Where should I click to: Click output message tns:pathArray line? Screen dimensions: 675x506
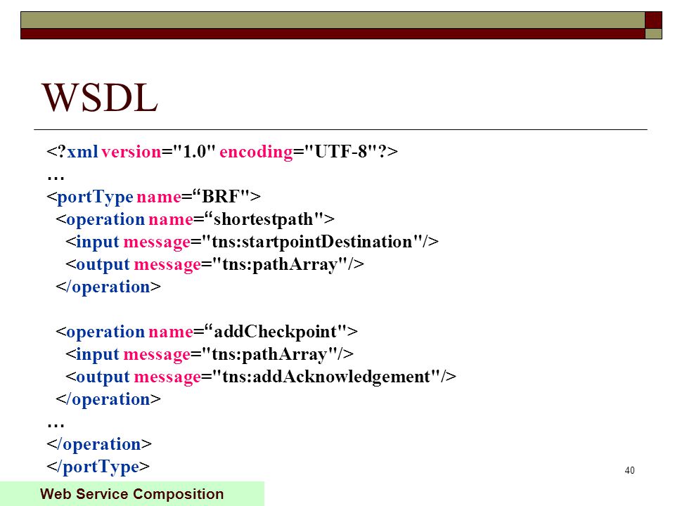pyautogui.click(x=215, y=265)
